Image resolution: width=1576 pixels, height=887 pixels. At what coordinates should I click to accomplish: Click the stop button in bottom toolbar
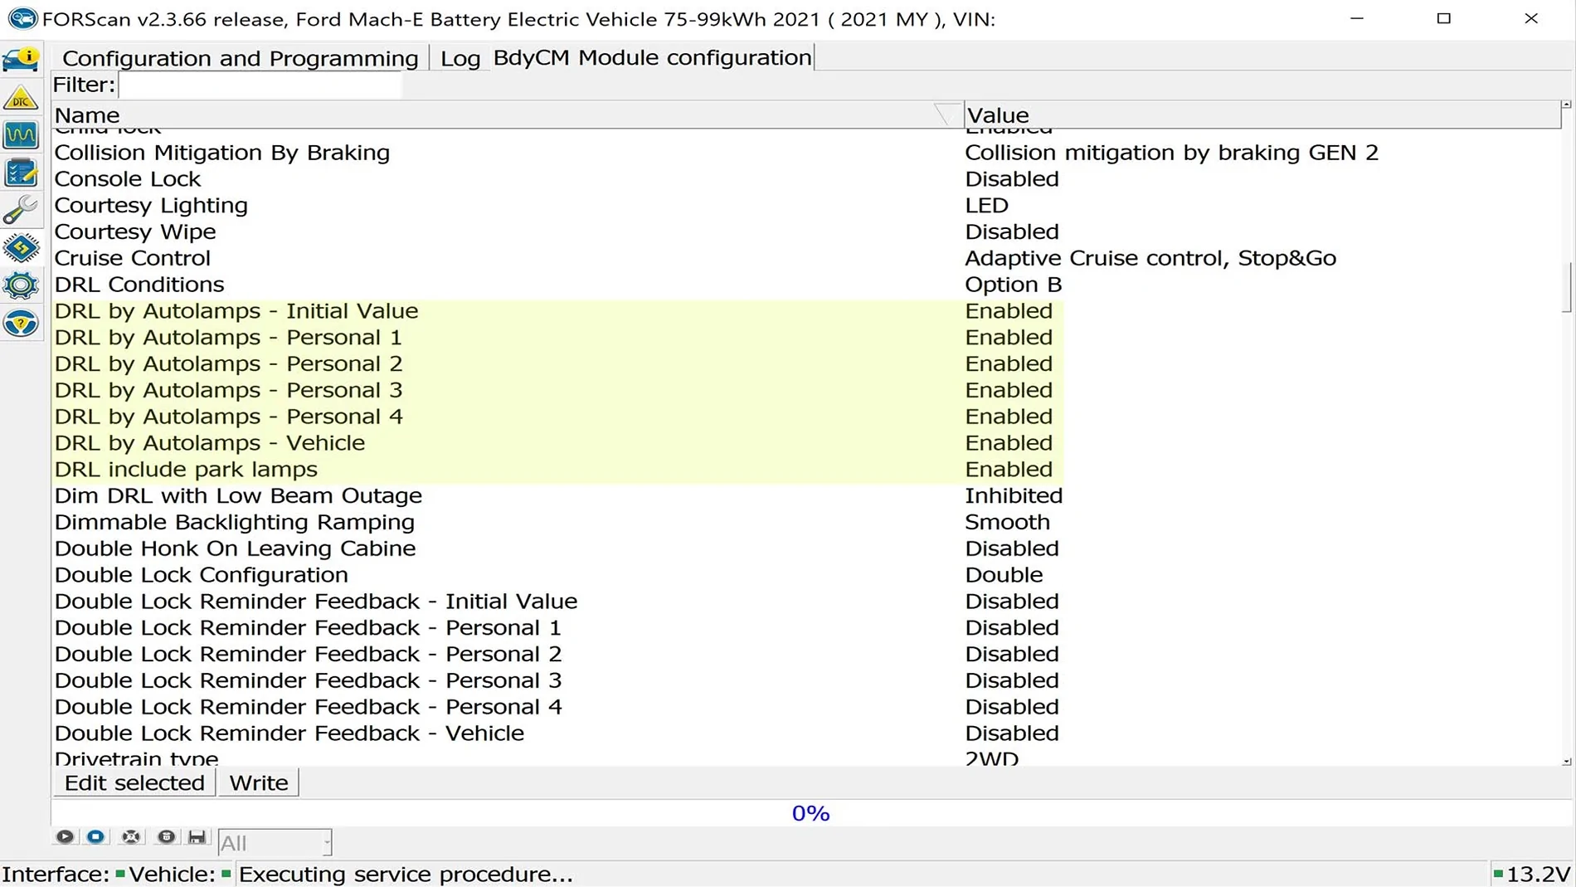coord(96,836)
